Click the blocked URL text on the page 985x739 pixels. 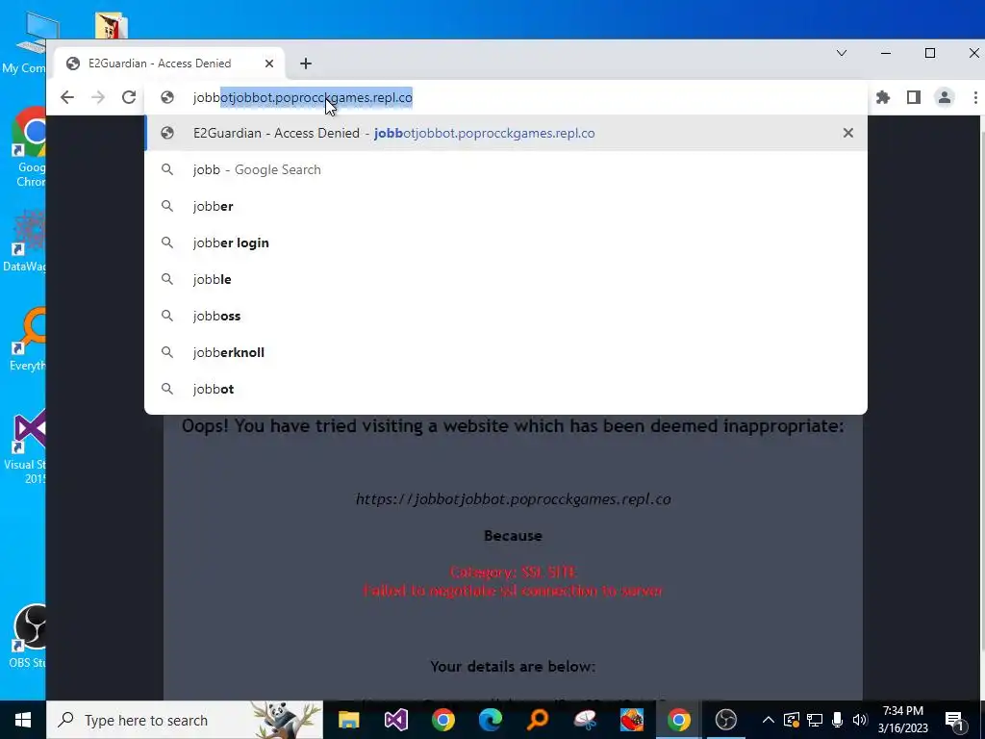click(x=514, y=499)
